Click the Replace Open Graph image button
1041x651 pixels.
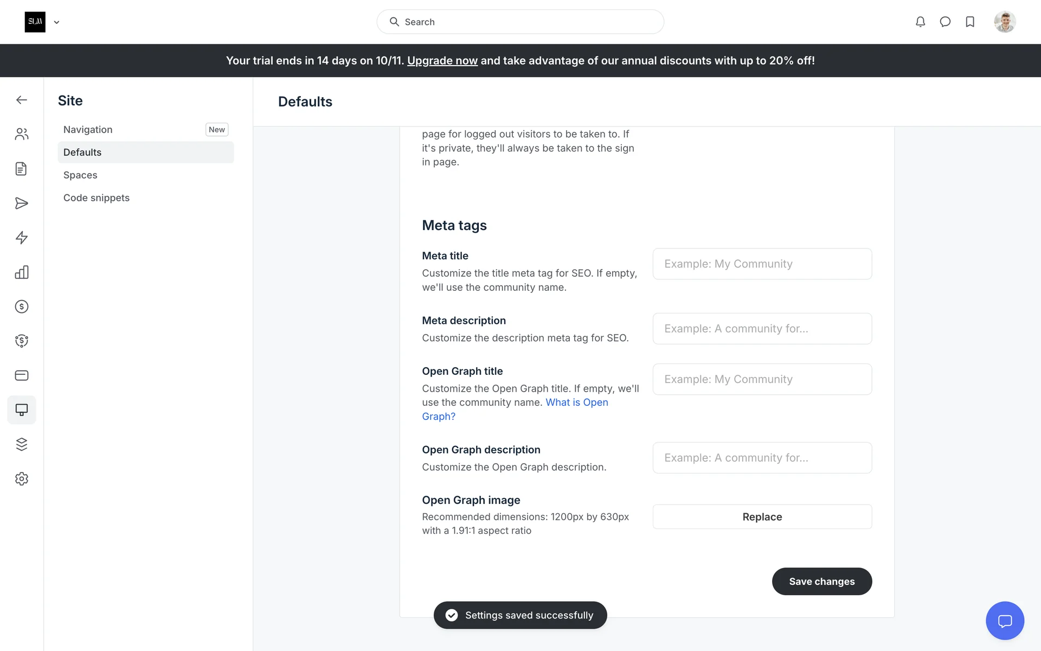point(762,517)
